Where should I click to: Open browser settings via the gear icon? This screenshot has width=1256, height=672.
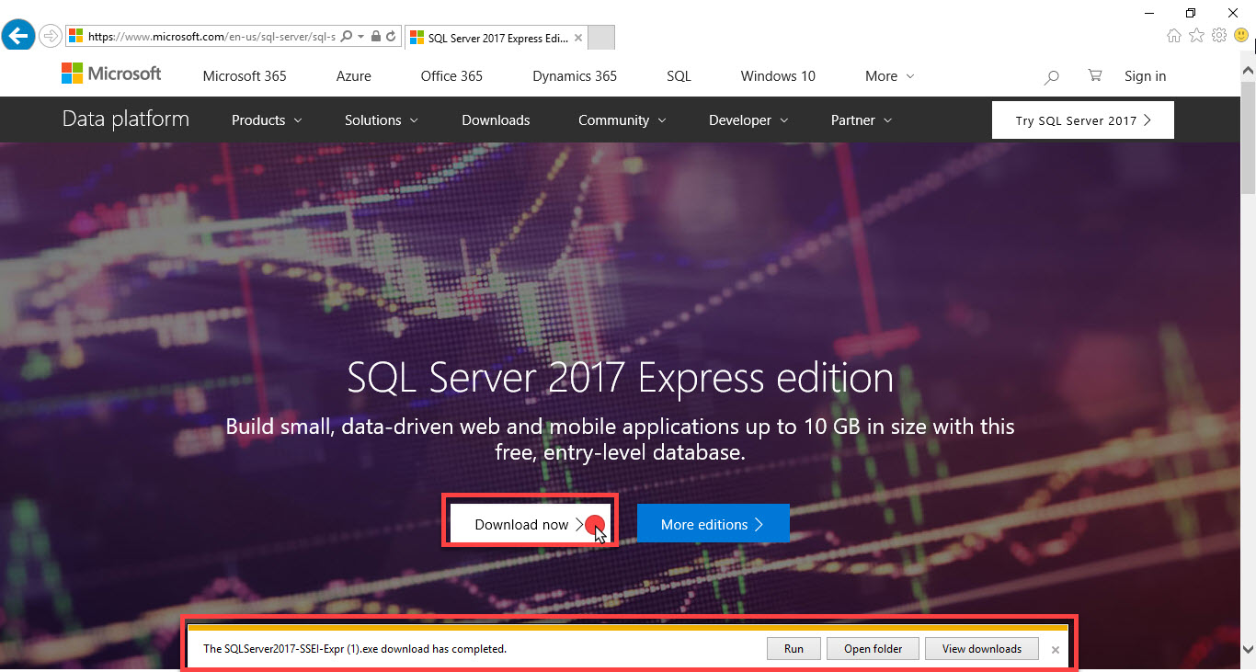coord(1219,34)
